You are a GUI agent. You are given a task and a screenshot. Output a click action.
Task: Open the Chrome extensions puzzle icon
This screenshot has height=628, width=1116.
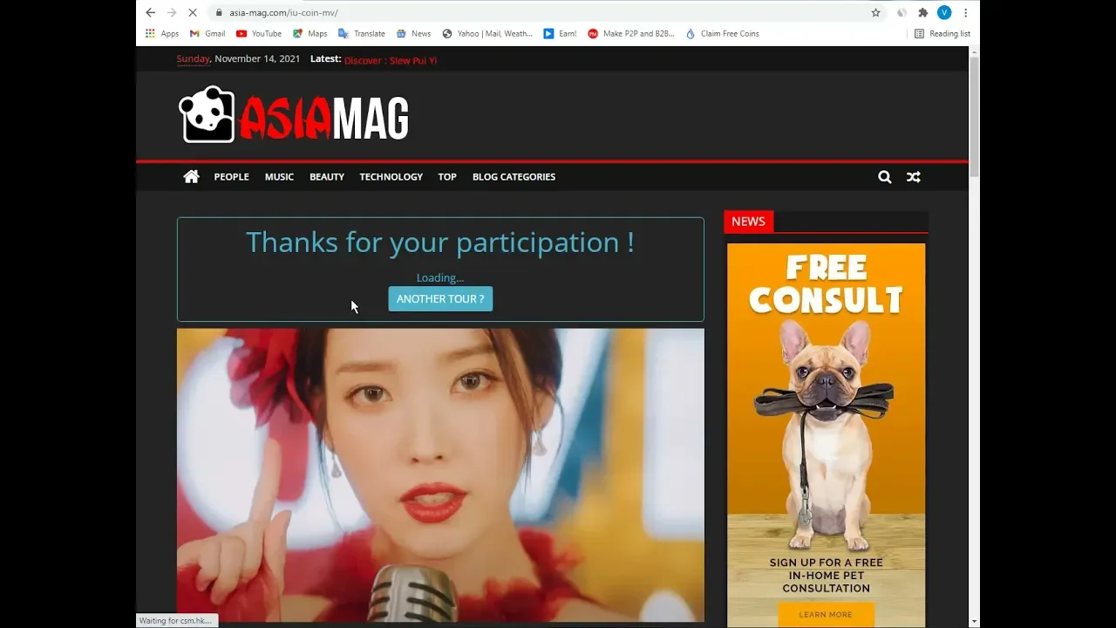tap(922, 13)
